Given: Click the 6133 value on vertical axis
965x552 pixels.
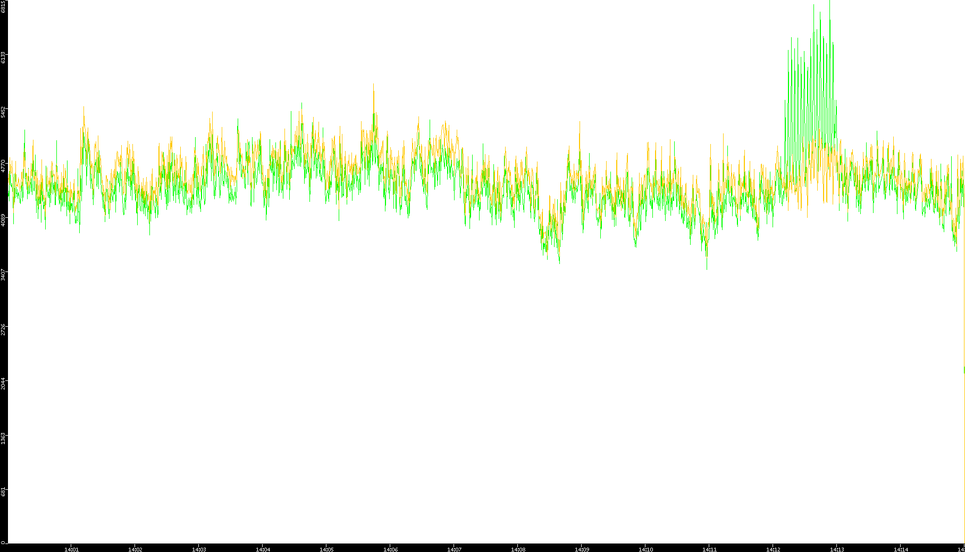Looking at the screenshot, I should [x=4, y=57].
